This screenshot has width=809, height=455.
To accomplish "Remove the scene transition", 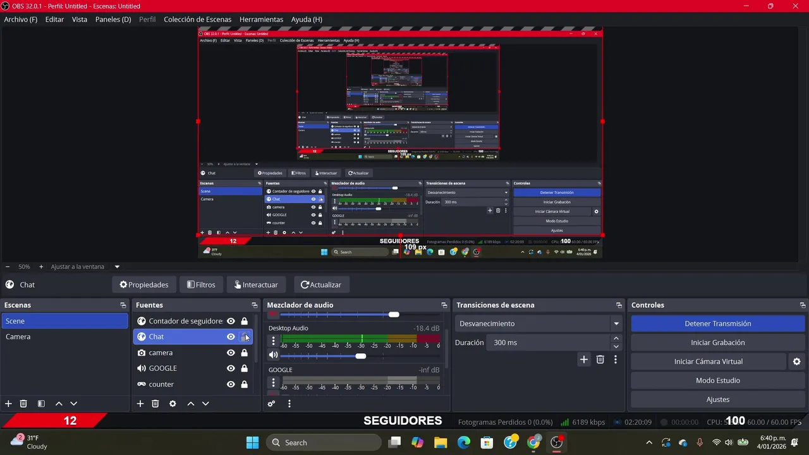I will tap(600, 360).
